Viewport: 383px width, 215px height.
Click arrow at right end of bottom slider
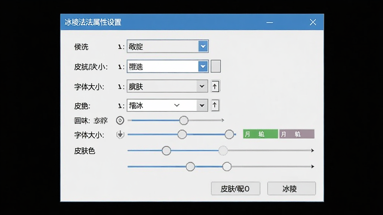[312, 166]
